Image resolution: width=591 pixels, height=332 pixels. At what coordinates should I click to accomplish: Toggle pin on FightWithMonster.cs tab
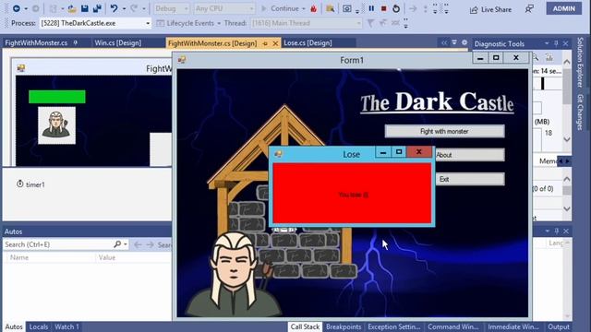click(x=76, y=43)
